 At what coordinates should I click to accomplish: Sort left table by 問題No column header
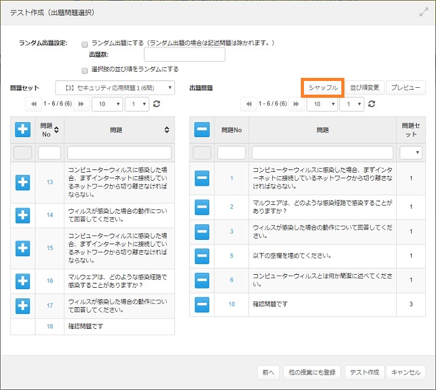(49, 130)
